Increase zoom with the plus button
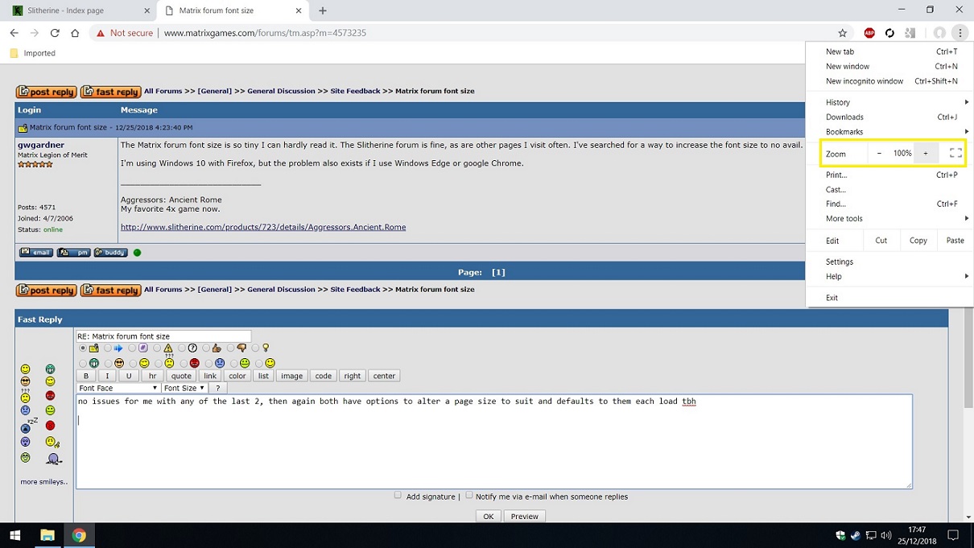 (x=926, y=153)
